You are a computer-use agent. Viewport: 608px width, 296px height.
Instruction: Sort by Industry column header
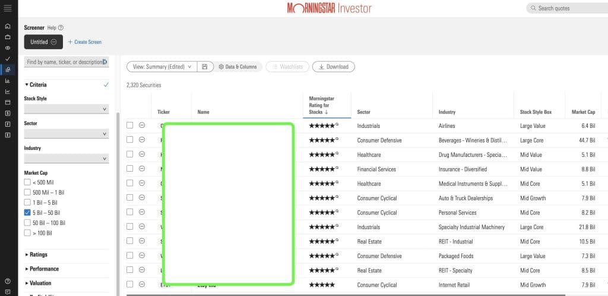point(447,112)
